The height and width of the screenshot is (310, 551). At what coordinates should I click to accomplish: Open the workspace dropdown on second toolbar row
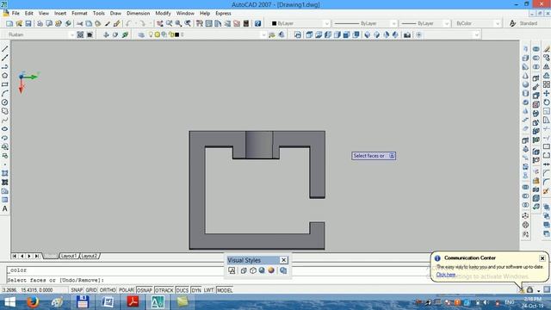(x=72, y=34)
